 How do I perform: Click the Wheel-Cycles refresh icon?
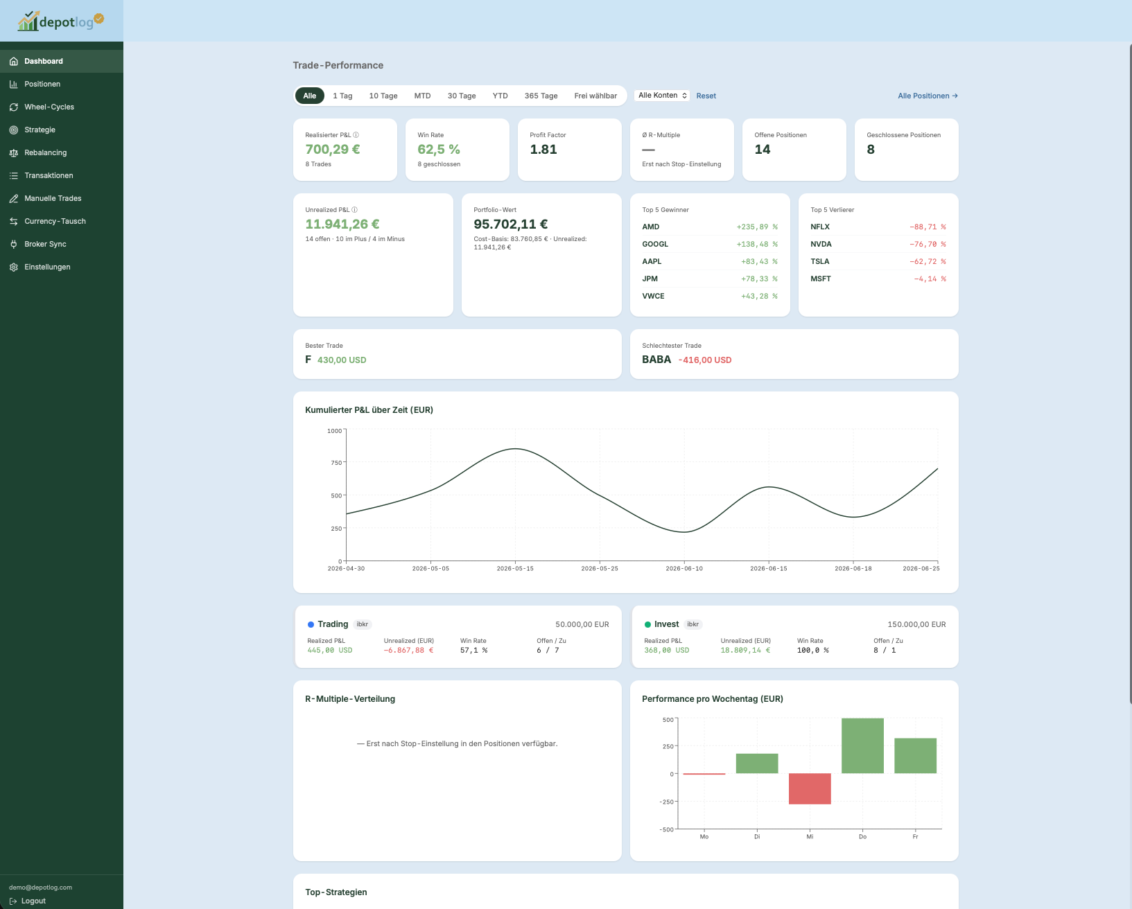coord(14,107)
